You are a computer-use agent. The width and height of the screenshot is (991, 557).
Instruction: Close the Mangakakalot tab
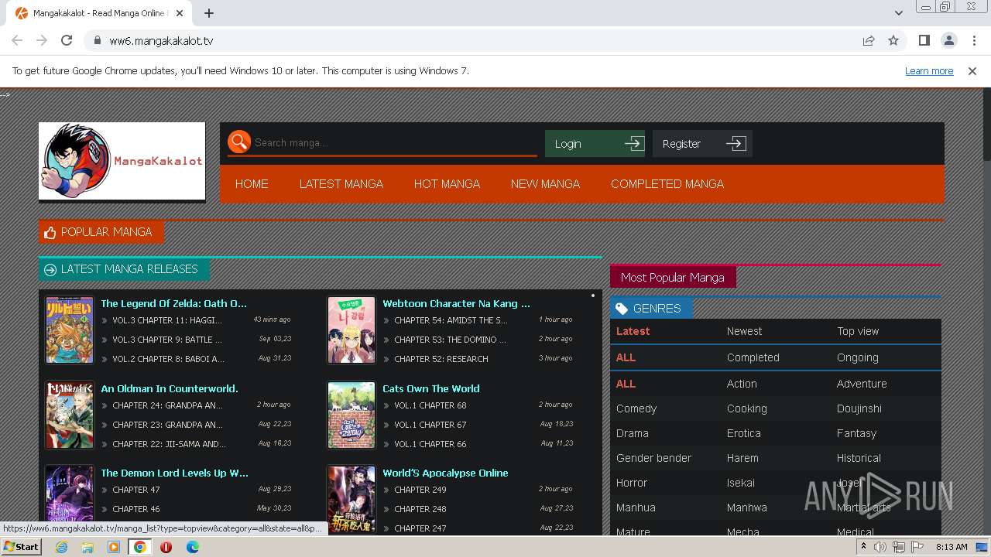[x=180, y=13]
